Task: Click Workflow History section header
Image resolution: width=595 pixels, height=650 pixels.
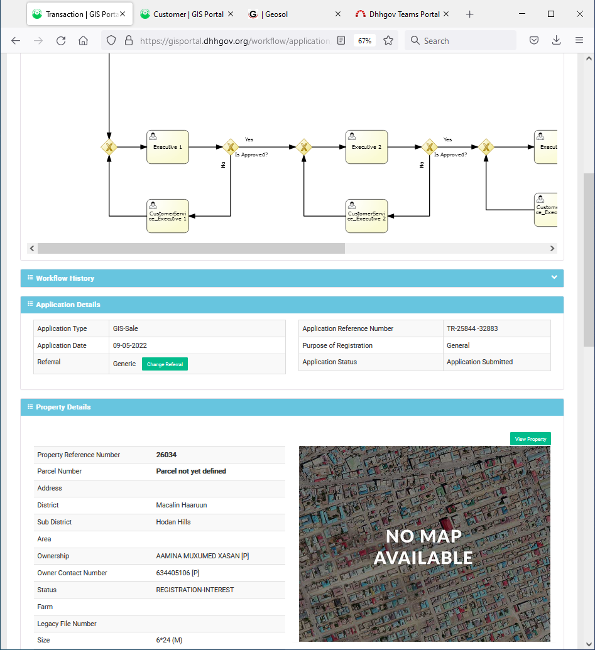Action: (292, 278)
